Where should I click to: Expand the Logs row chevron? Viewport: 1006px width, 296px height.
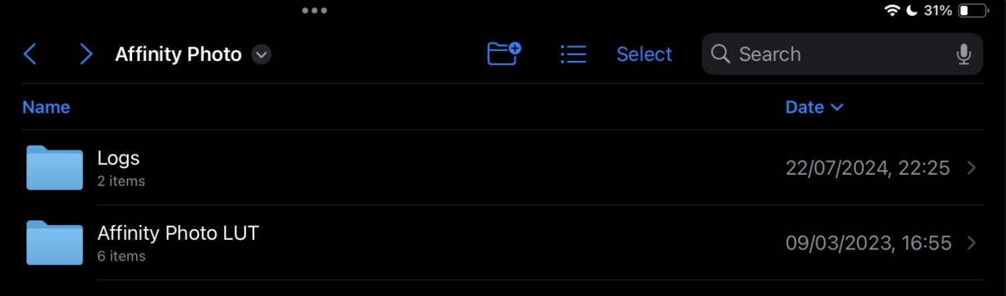[x=971, y=168]
